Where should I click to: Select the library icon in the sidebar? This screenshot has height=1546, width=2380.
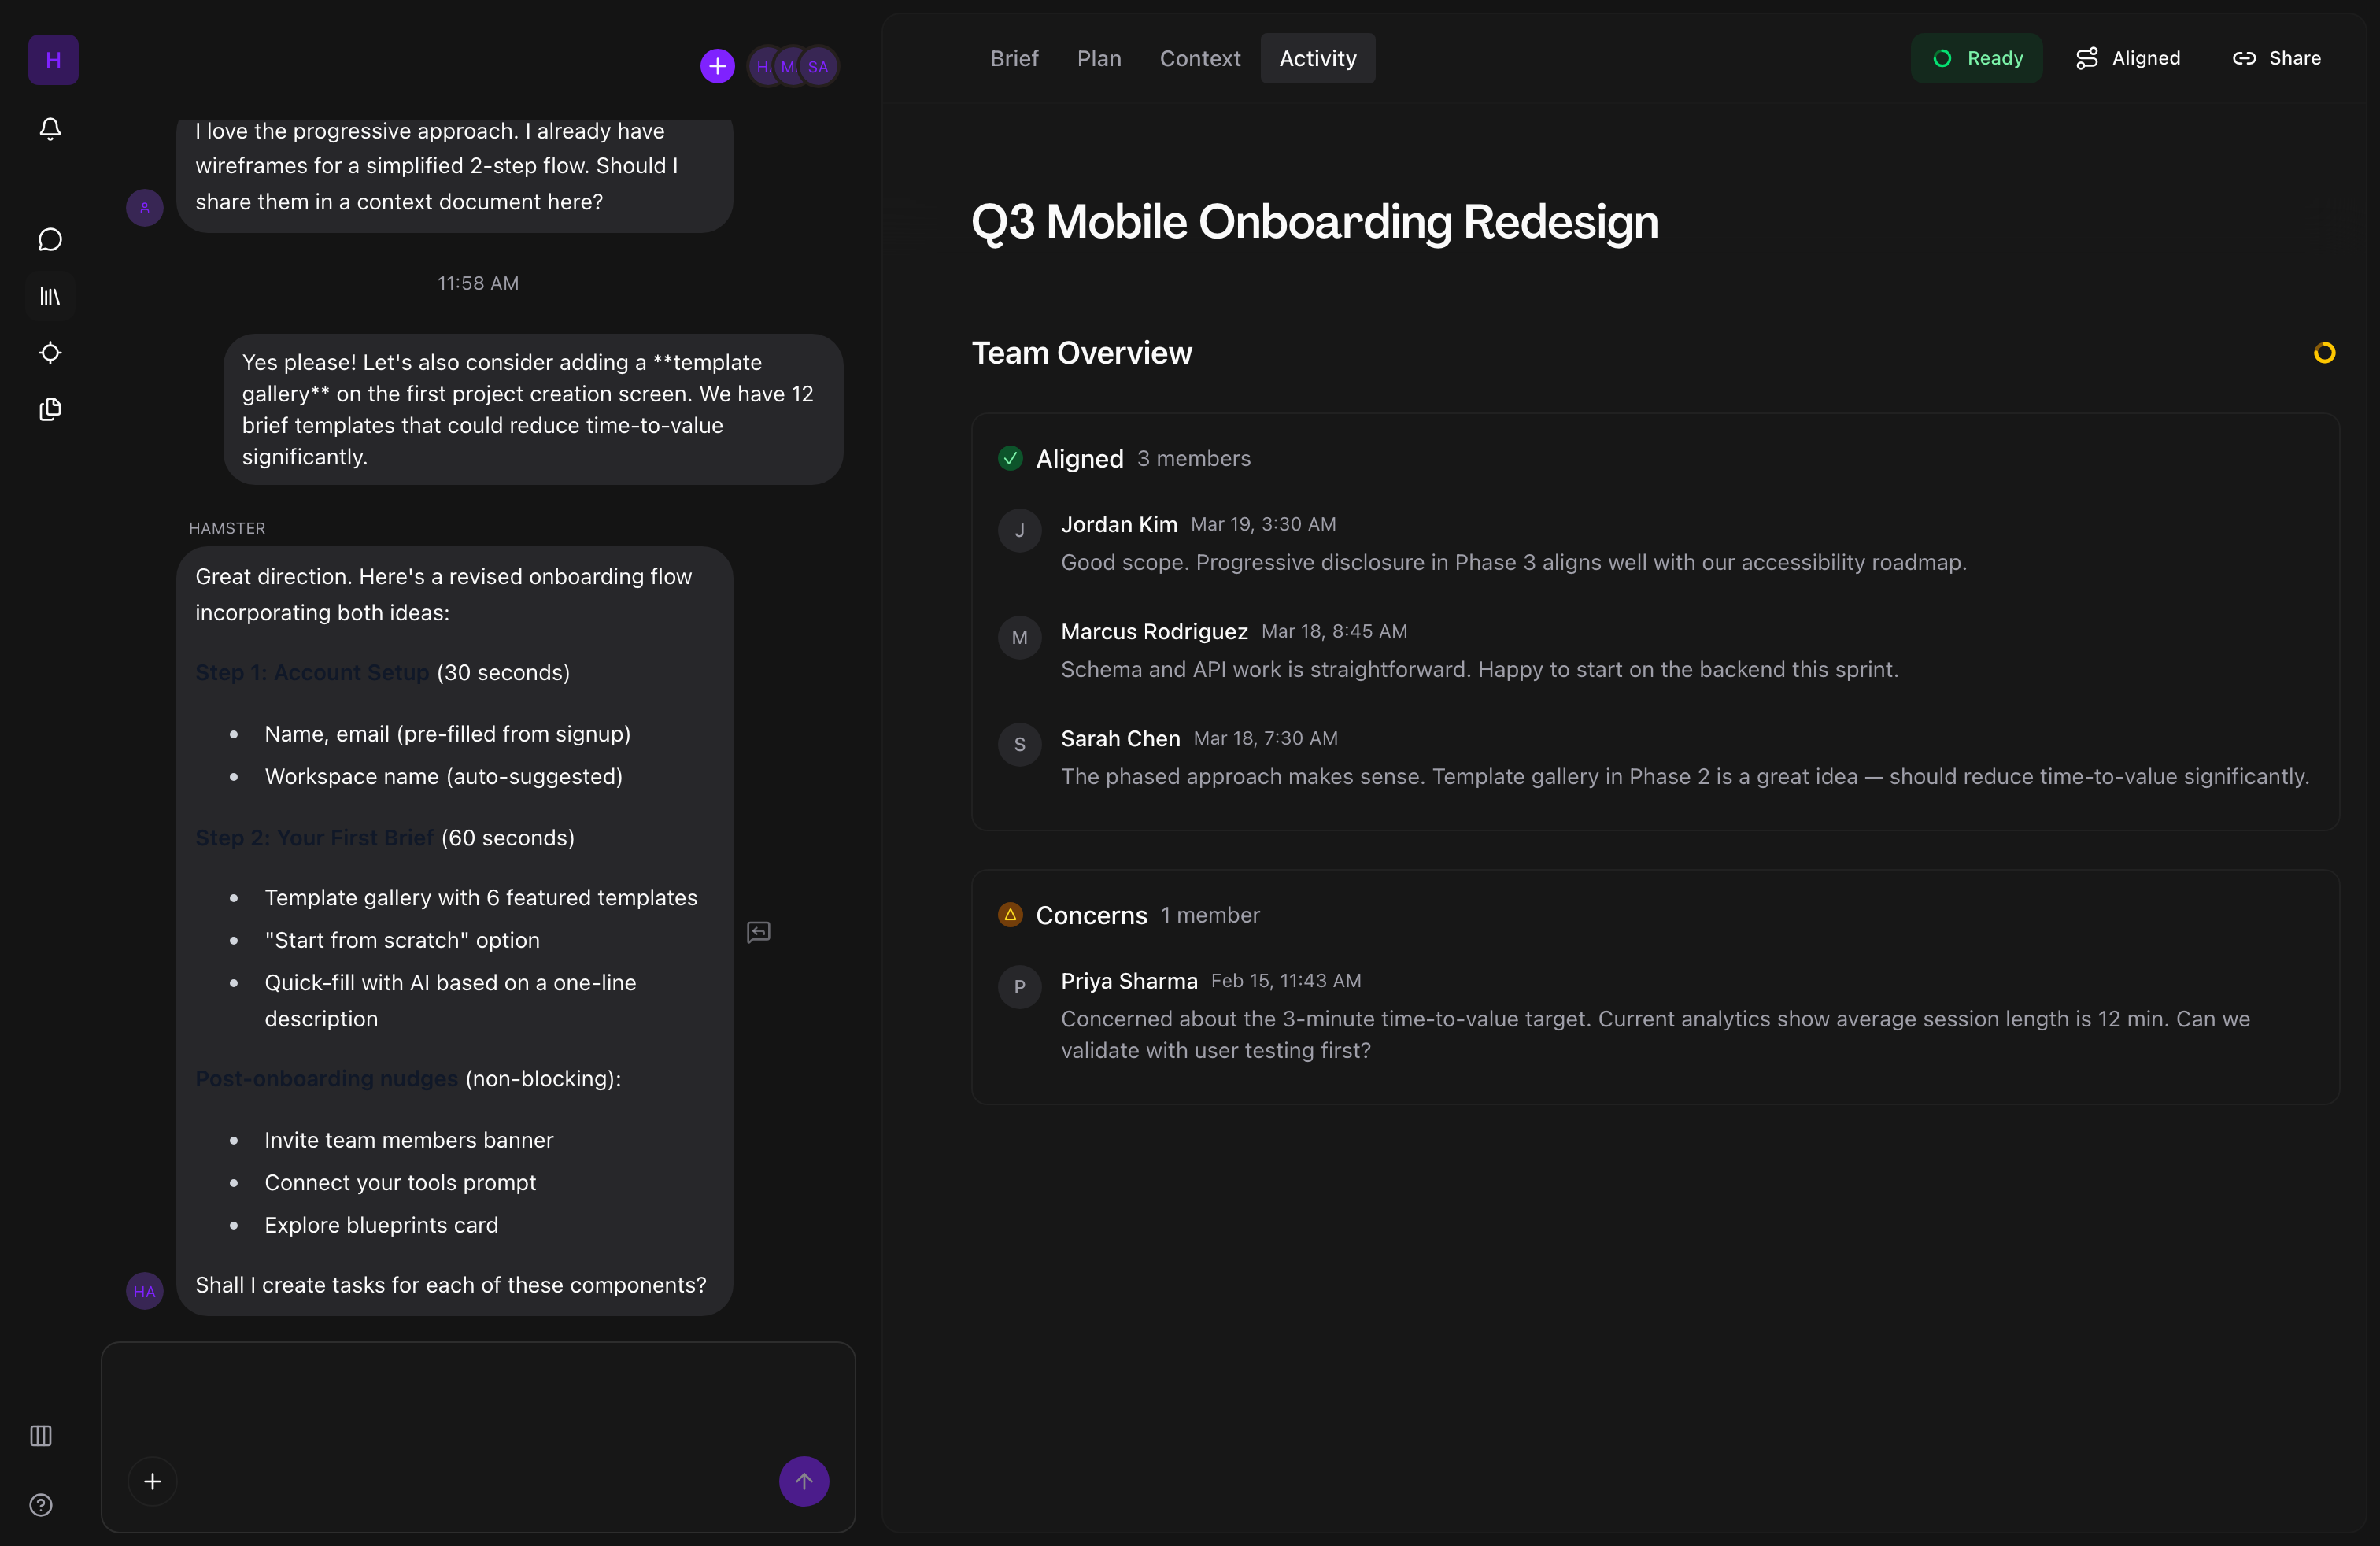pyautogui.click(x=50, y=296)
